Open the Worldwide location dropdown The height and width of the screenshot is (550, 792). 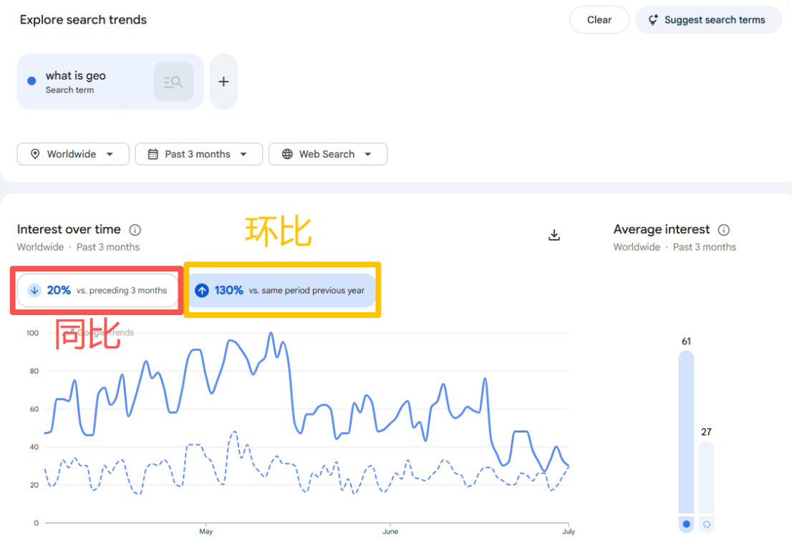tap(73, 154)
